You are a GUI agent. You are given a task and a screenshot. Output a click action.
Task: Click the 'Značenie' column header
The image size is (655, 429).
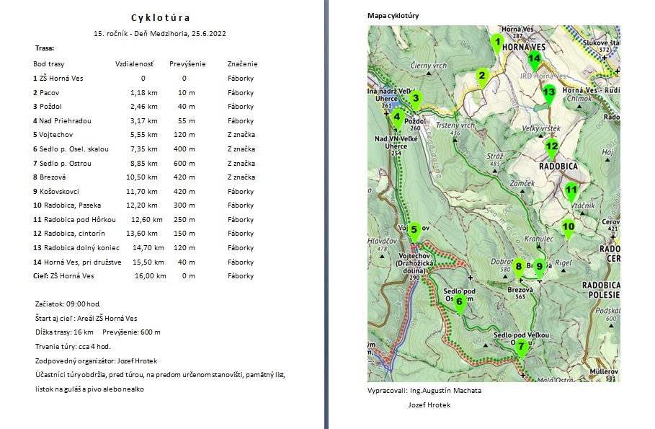click(x=243, y=64)
